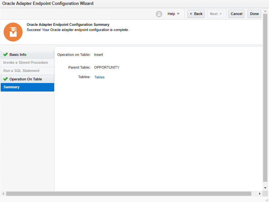Go back with the Back button
This screenshot has width=269, height=202.
pyautogui.click(x=196, y=14)
